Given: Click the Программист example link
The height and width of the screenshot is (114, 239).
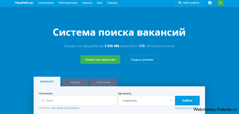Looking at the screenshot, I should [x=72, y=108].
